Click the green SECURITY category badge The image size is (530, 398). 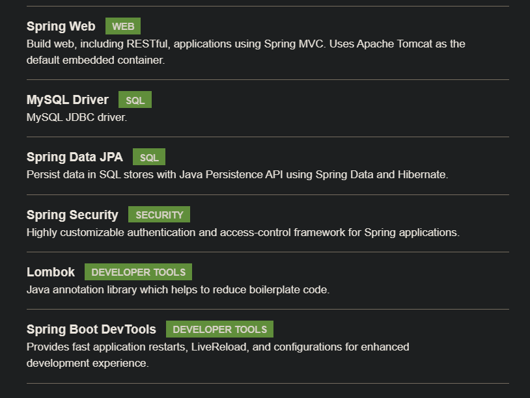(x=160, y=215)
